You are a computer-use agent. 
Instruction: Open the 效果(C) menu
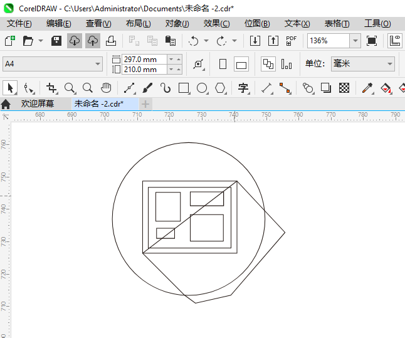coord(216,24)
